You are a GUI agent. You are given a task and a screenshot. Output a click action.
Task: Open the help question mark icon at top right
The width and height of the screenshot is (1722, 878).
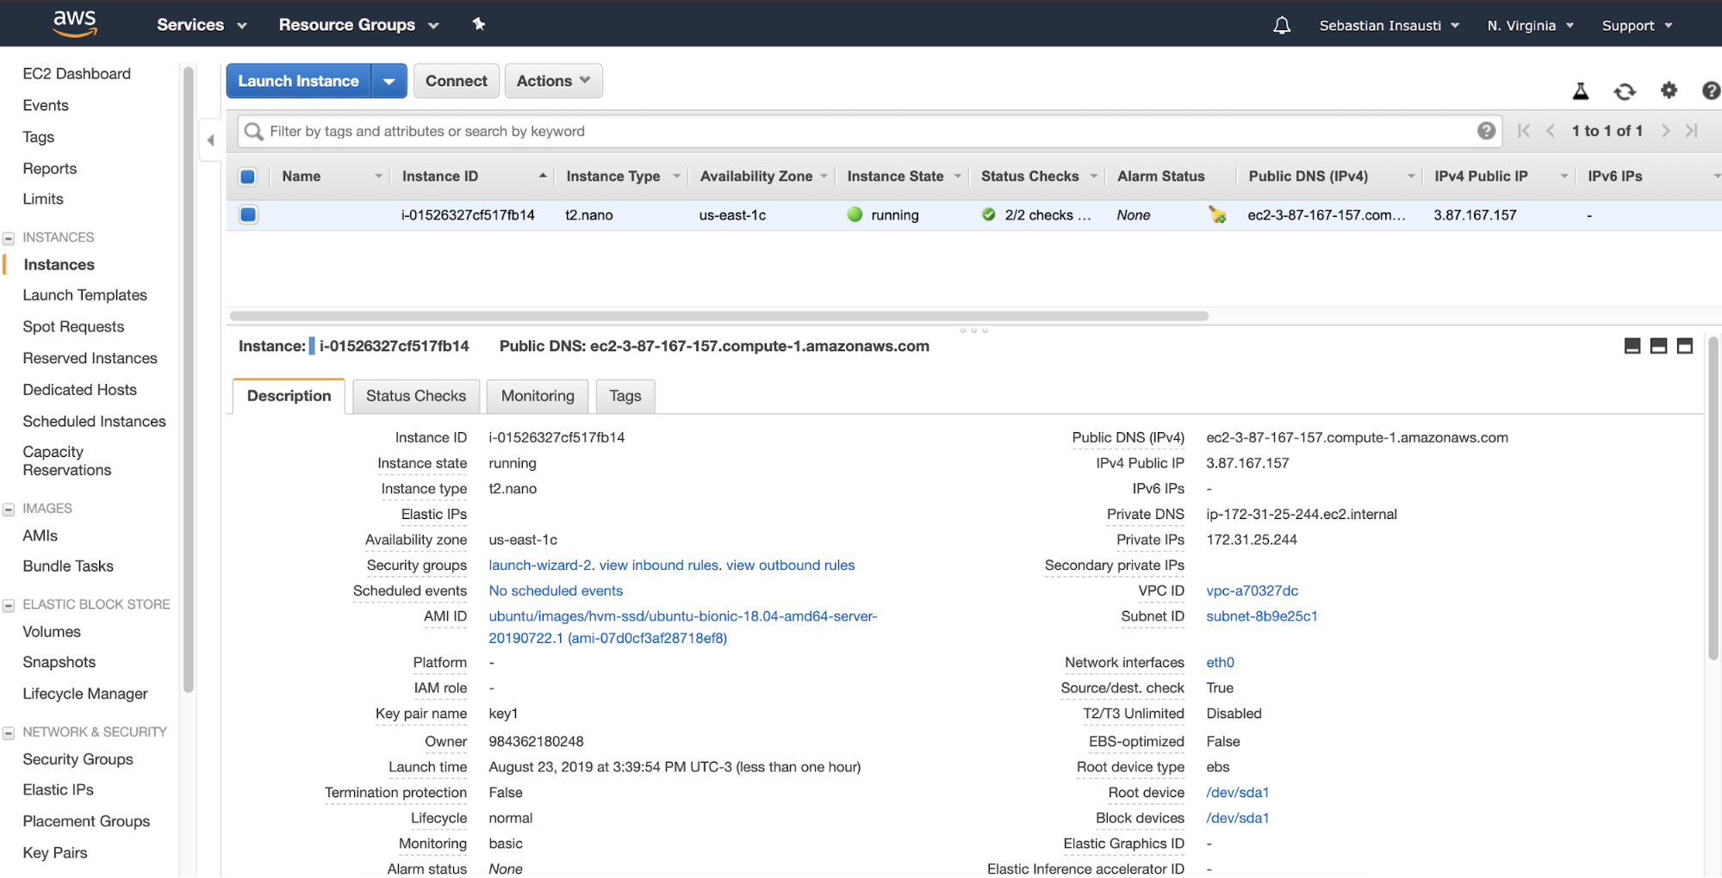(1711, 90)
